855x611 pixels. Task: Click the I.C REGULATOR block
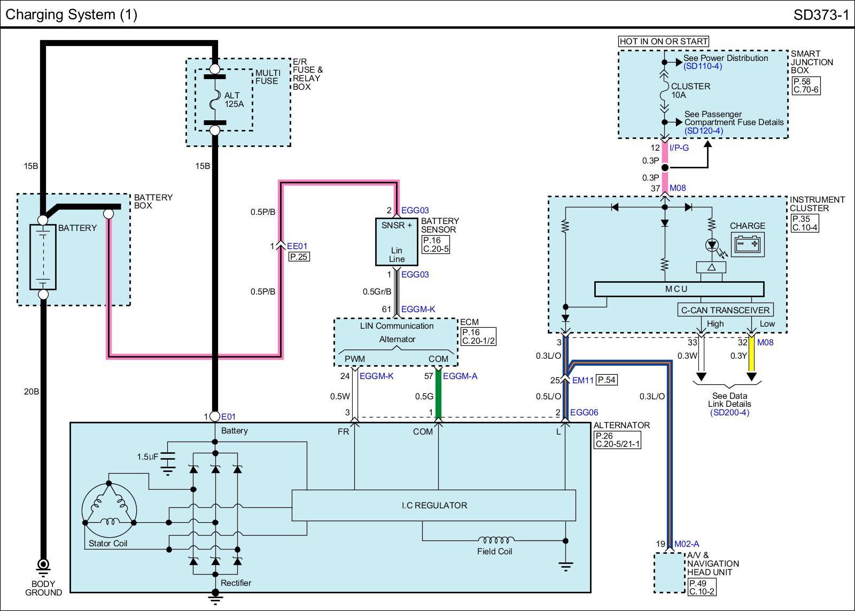tap(434, 505)
